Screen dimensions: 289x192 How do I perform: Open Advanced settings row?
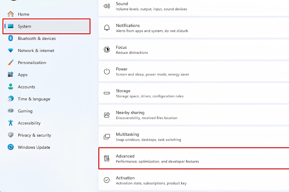[x=194, y=158]
